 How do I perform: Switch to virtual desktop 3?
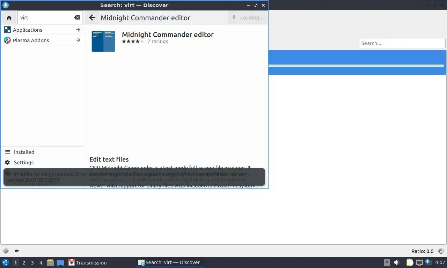[32, 263]
